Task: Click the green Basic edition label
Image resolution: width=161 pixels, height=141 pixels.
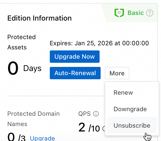Action: (136, 13)
